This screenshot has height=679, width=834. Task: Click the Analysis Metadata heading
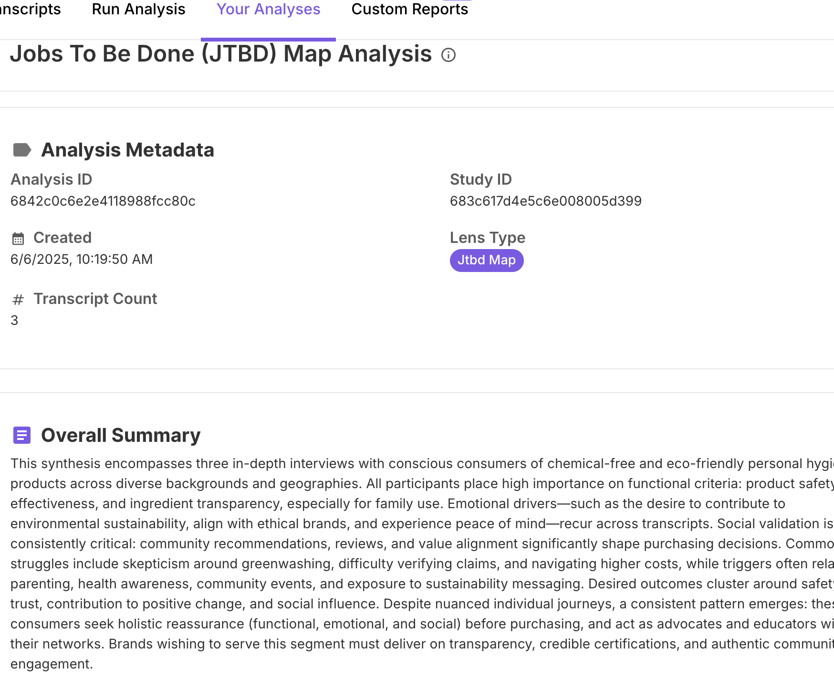[x=127, y=150]
